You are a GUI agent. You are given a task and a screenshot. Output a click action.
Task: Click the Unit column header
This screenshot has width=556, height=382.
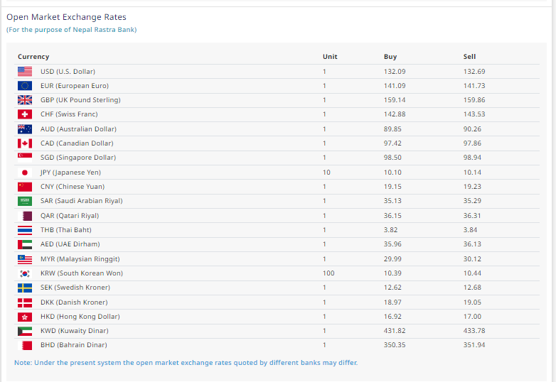point(330,57)
